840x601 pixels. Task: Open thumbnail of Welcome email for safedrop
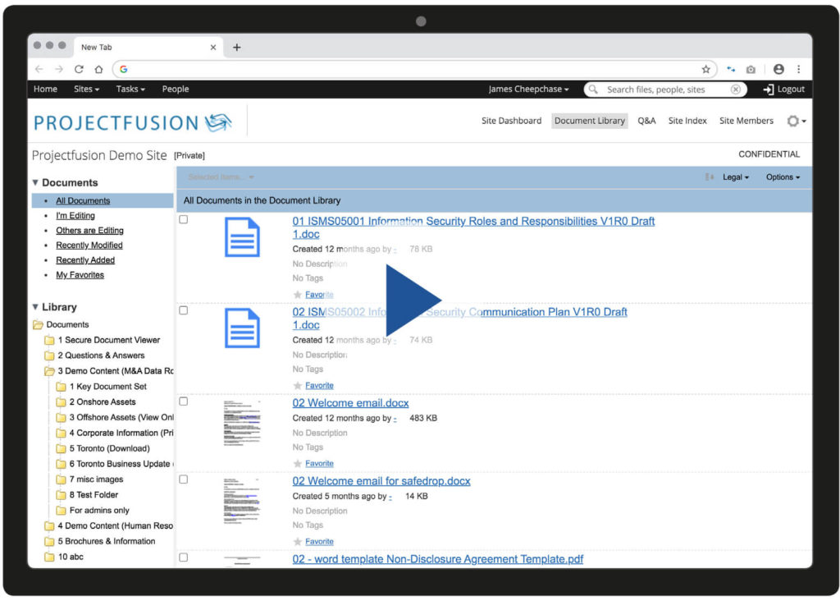242,501
